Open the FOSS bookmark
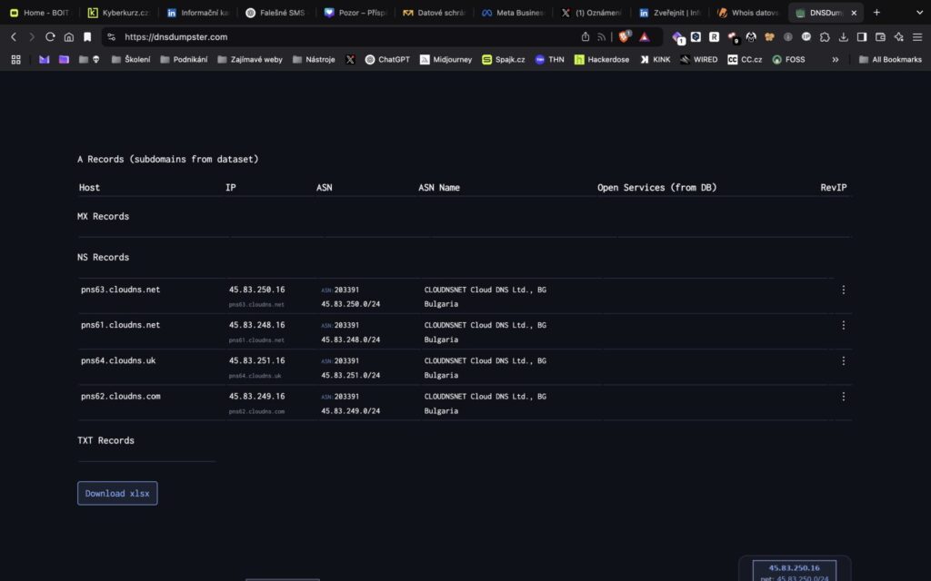931x581 pixels. pos(788,59)
